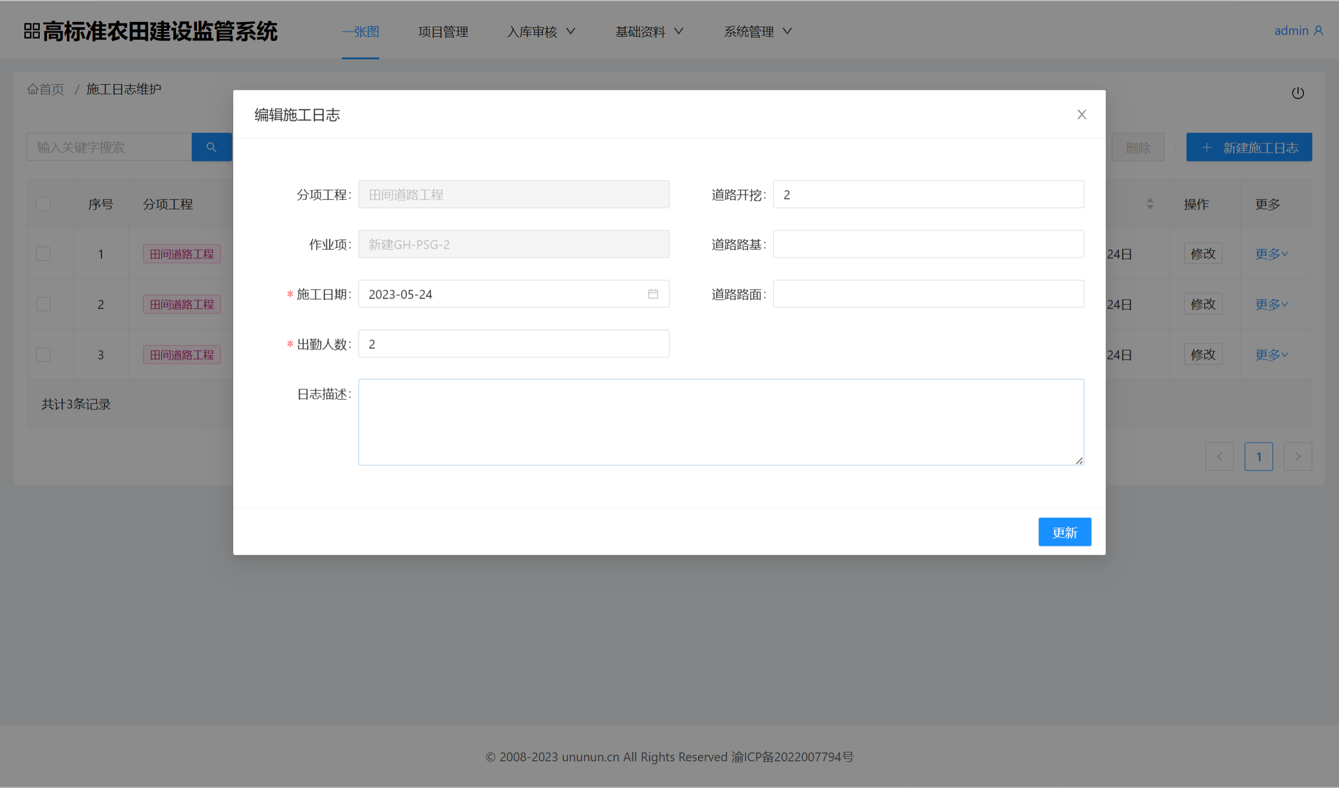
Task: Open the 项目管理 menu item
Action: click(443, 31)
